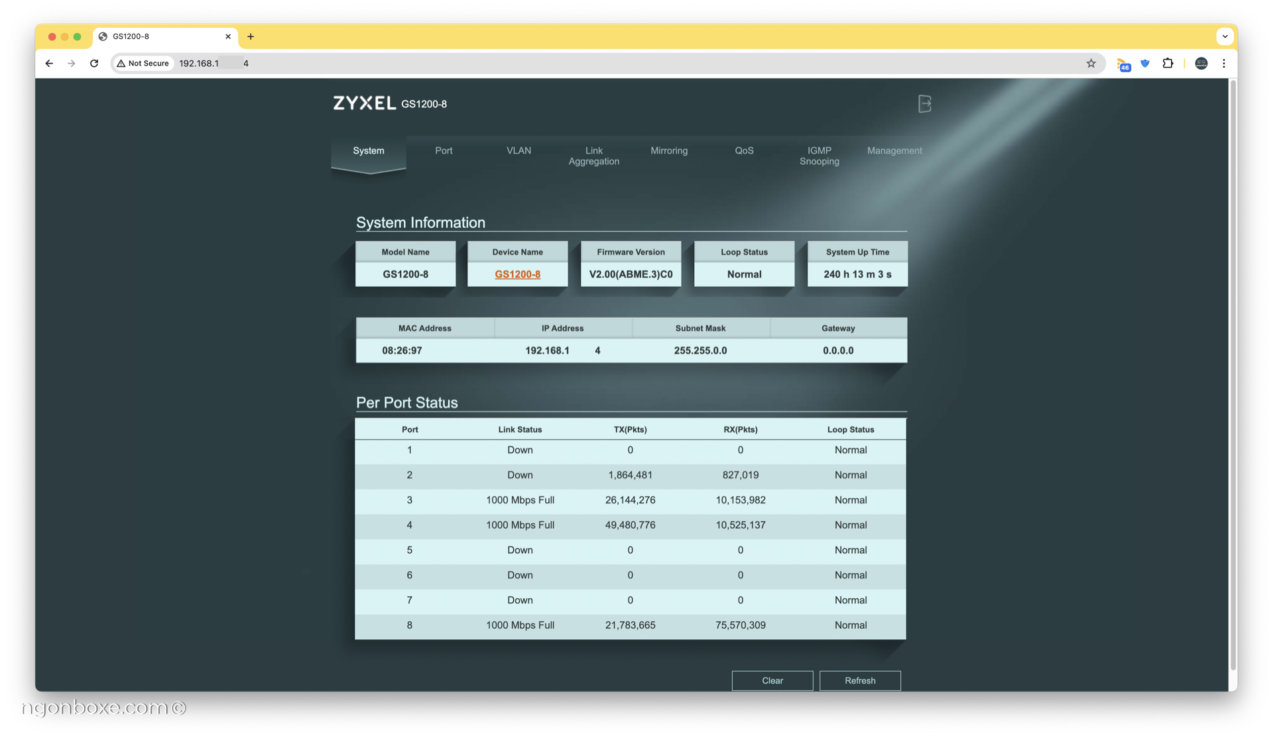This screenshot has width=1273, height=738.
Task: Open a new browser tab
Action: coord(251,36)
